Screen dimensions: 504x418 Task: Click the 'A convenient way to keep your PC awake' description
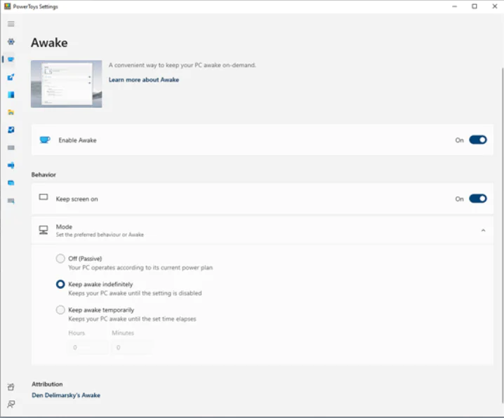(x=183, y=65)
